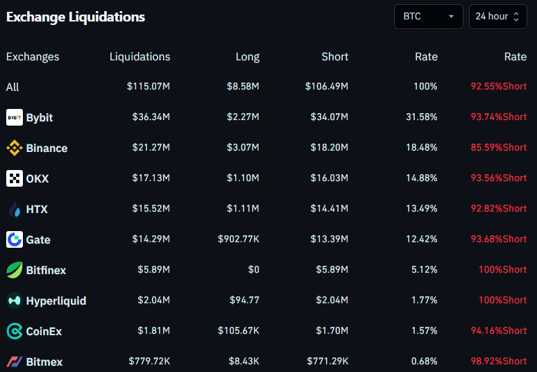Open the Binance exchange name link

click(46, 148)
